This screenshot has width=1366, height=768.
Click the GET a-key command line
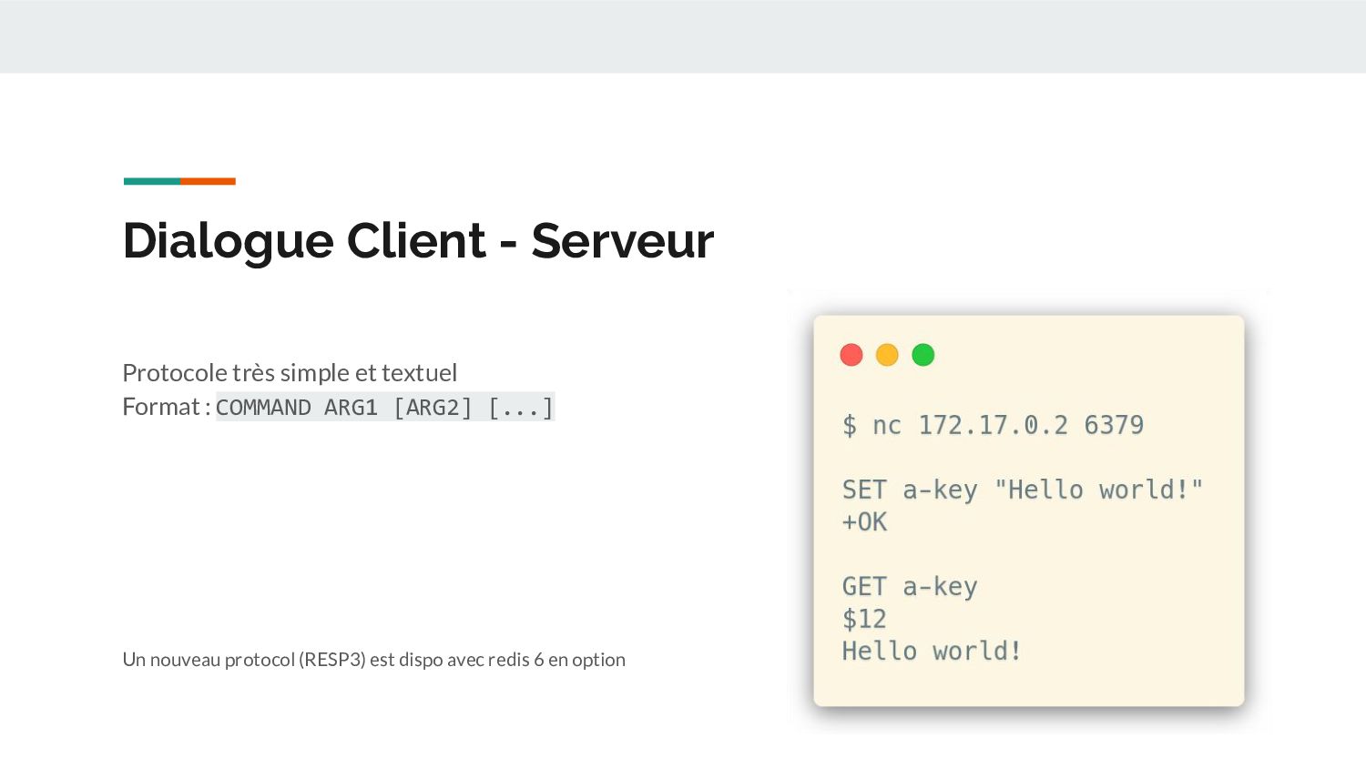[x=909, y=587]
